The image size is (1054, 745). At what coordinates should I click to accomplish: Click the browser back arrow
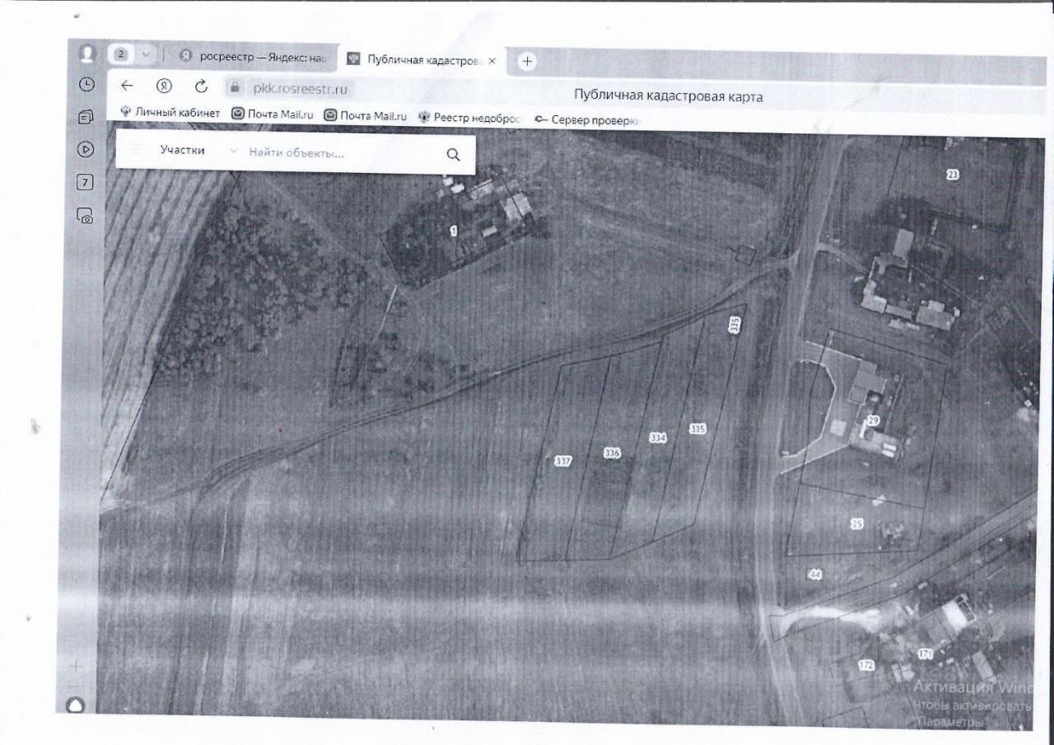point(127,86)
